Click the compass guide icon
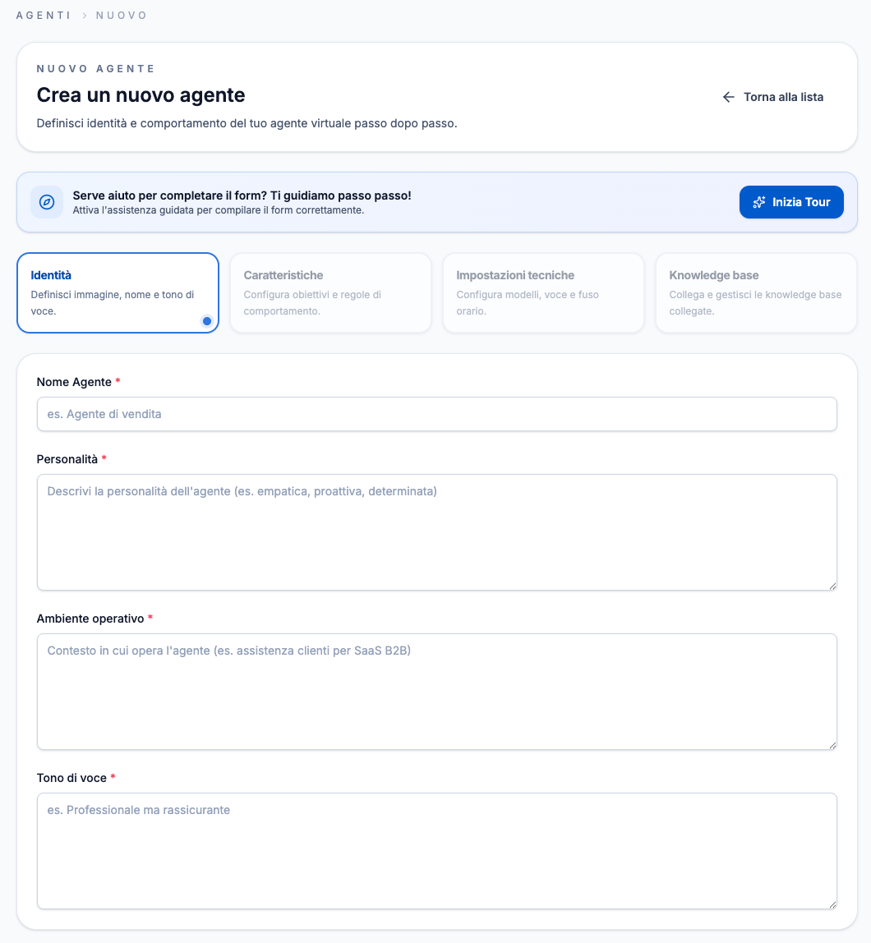Screen dimensions: 871x943 pos(47,202)
